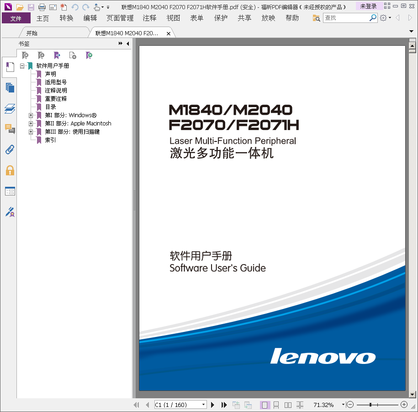Viewport: 418px width, 412px height.
Task: Collapse the bookmarks panel left arrow
Action: click(x=128, y=43)
